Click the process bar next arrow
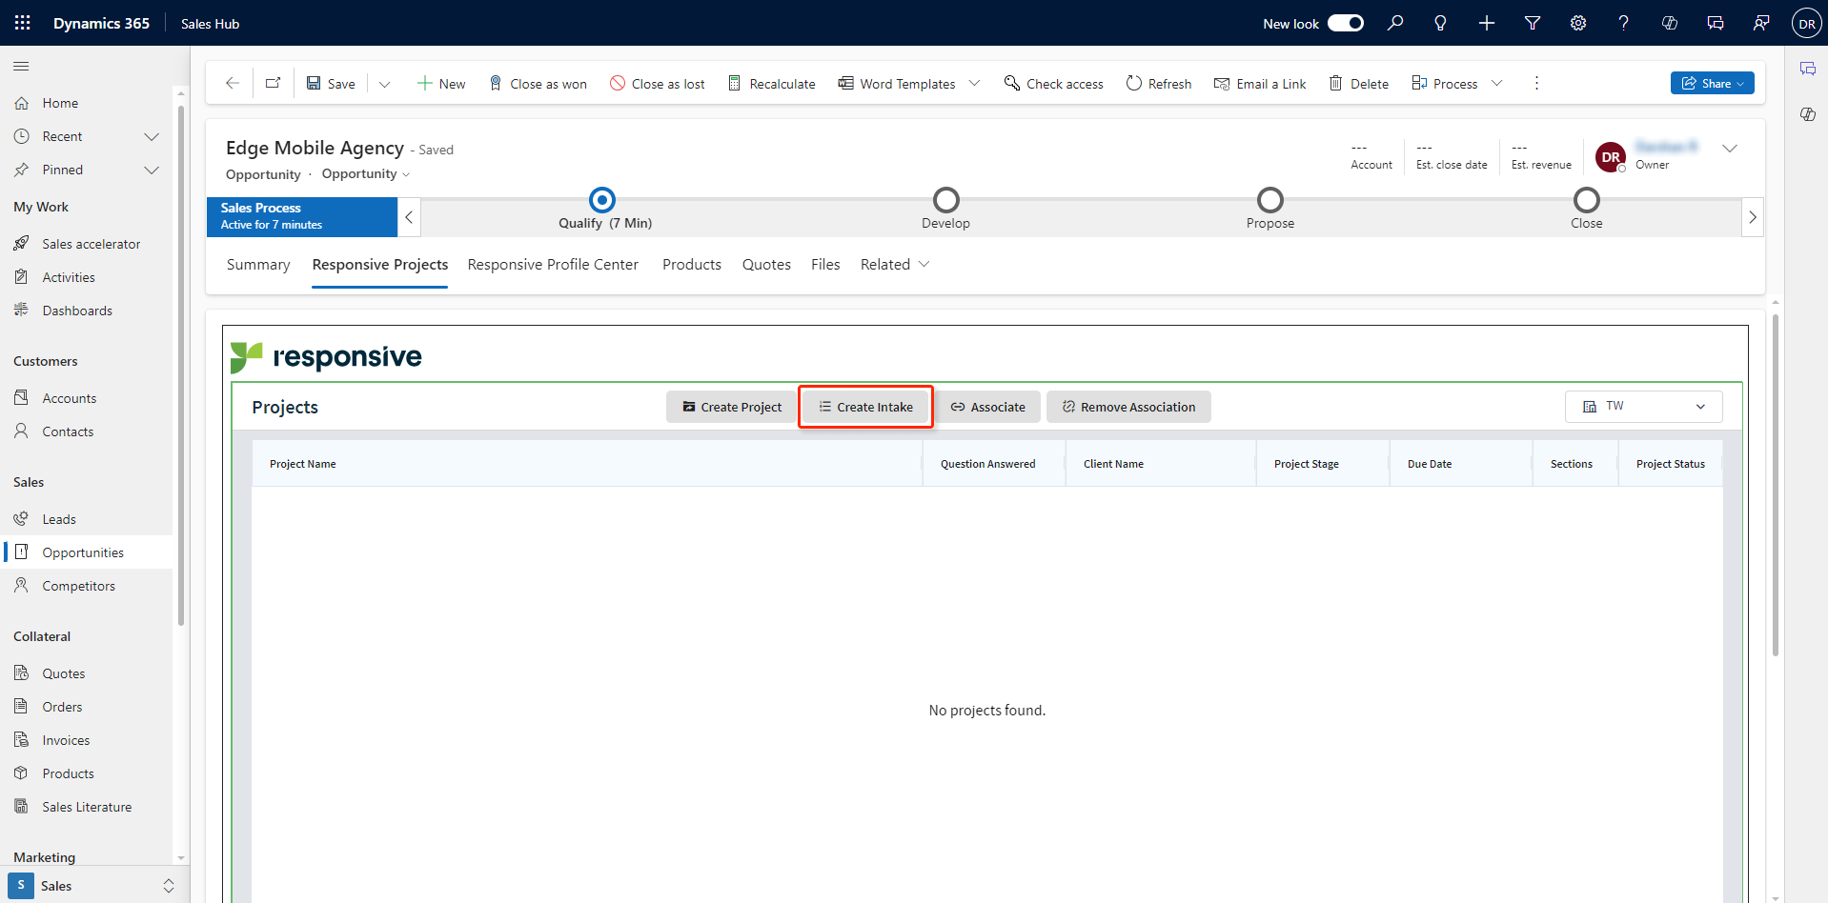This screenshot has width=1828, height=903. pyautogui.click(x=1753, y=217)
